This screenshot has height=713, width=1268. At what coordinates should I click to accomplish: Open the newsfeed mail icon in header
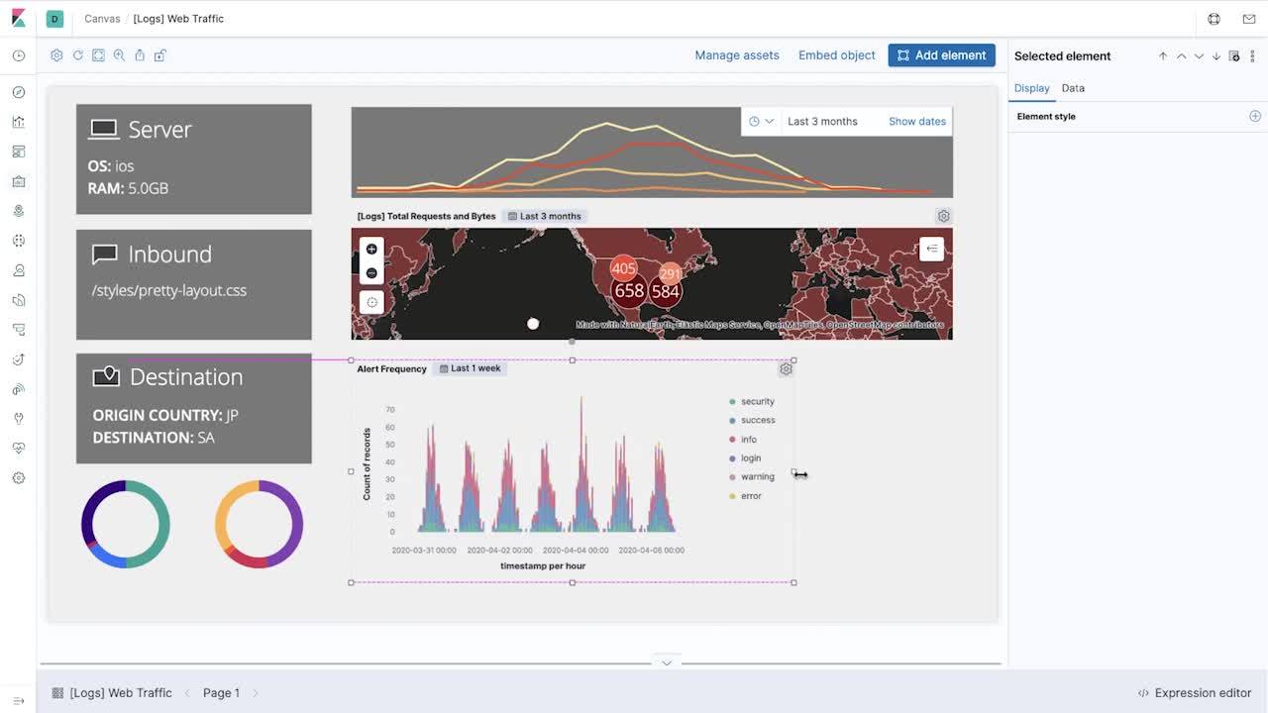(1249, 19)
